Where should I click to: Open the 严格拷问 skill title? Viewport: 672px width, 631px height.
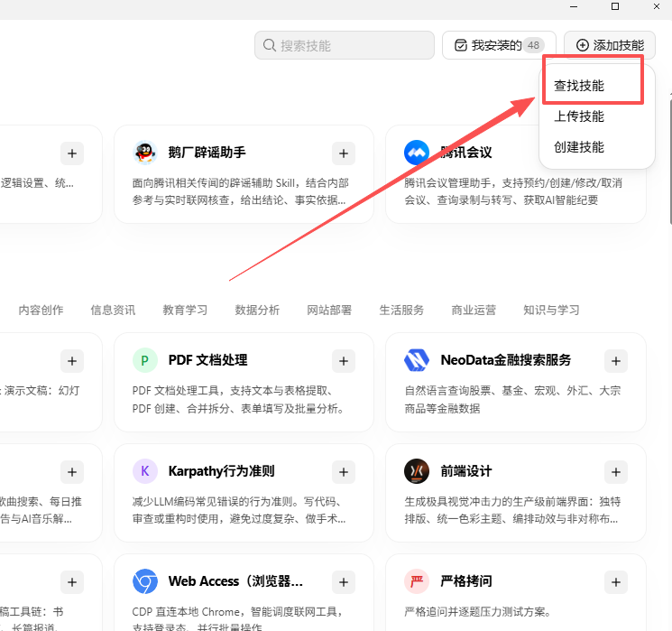click(465, 581)
